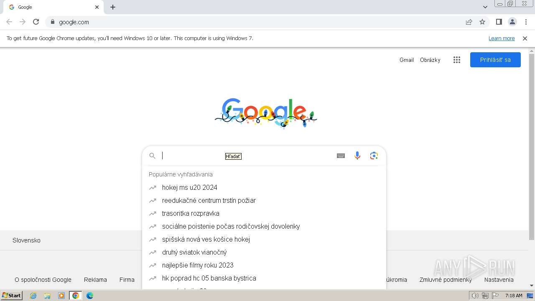Open the Learn more link
The image size is (535, 301).
click(502, 38)
